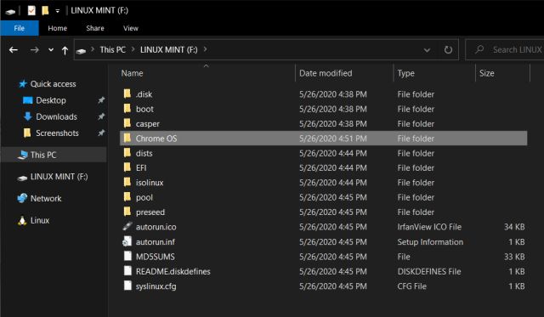Select the isolinux folder icon

[x=127, y=182]
